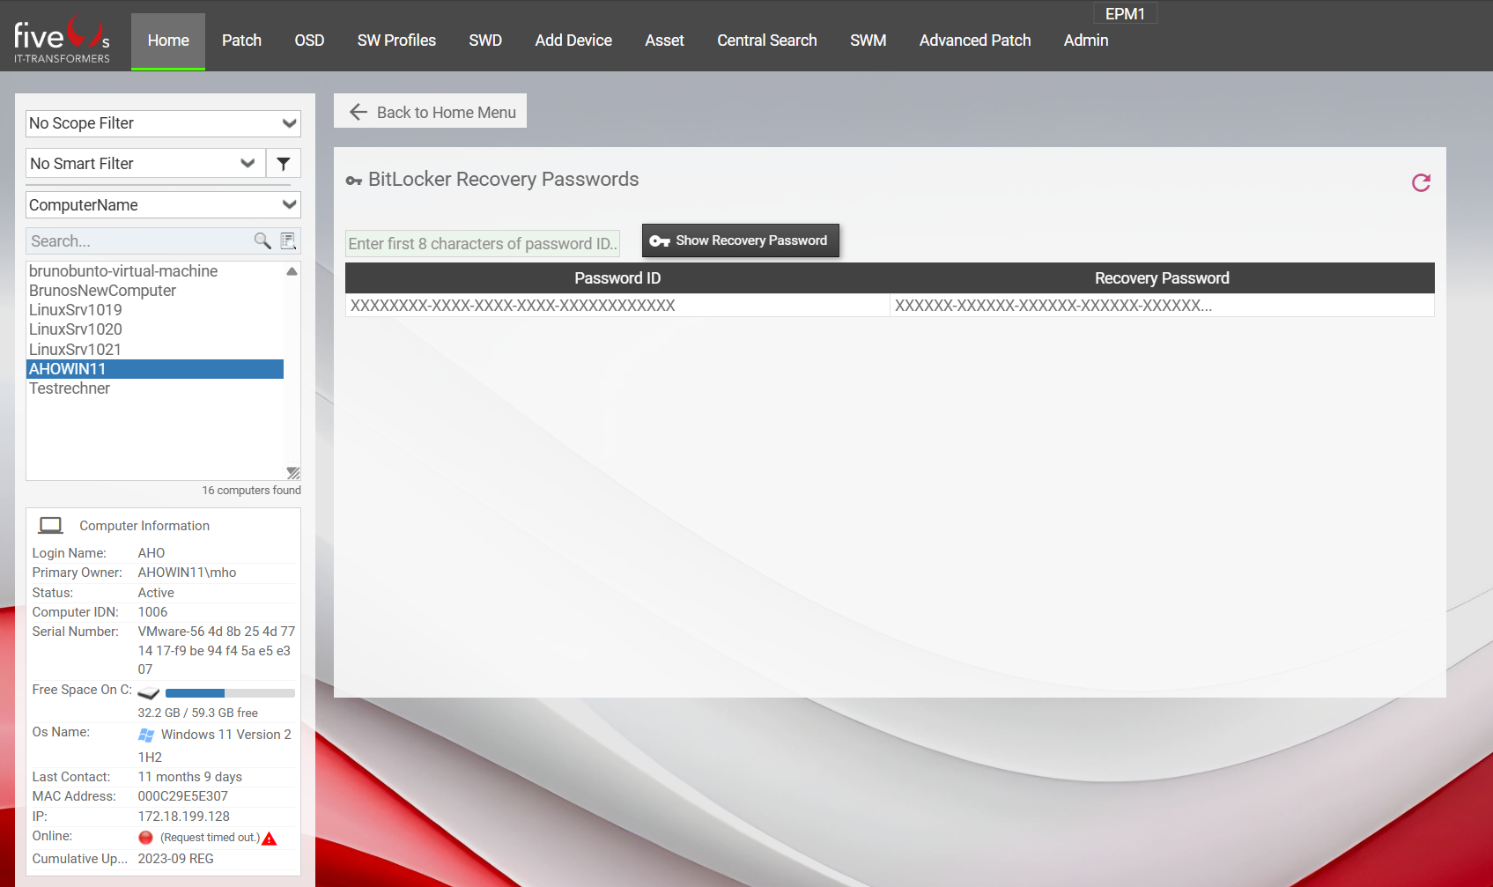
Task: Click the hard drive icon for Free Space
Action: coord(149,693)
